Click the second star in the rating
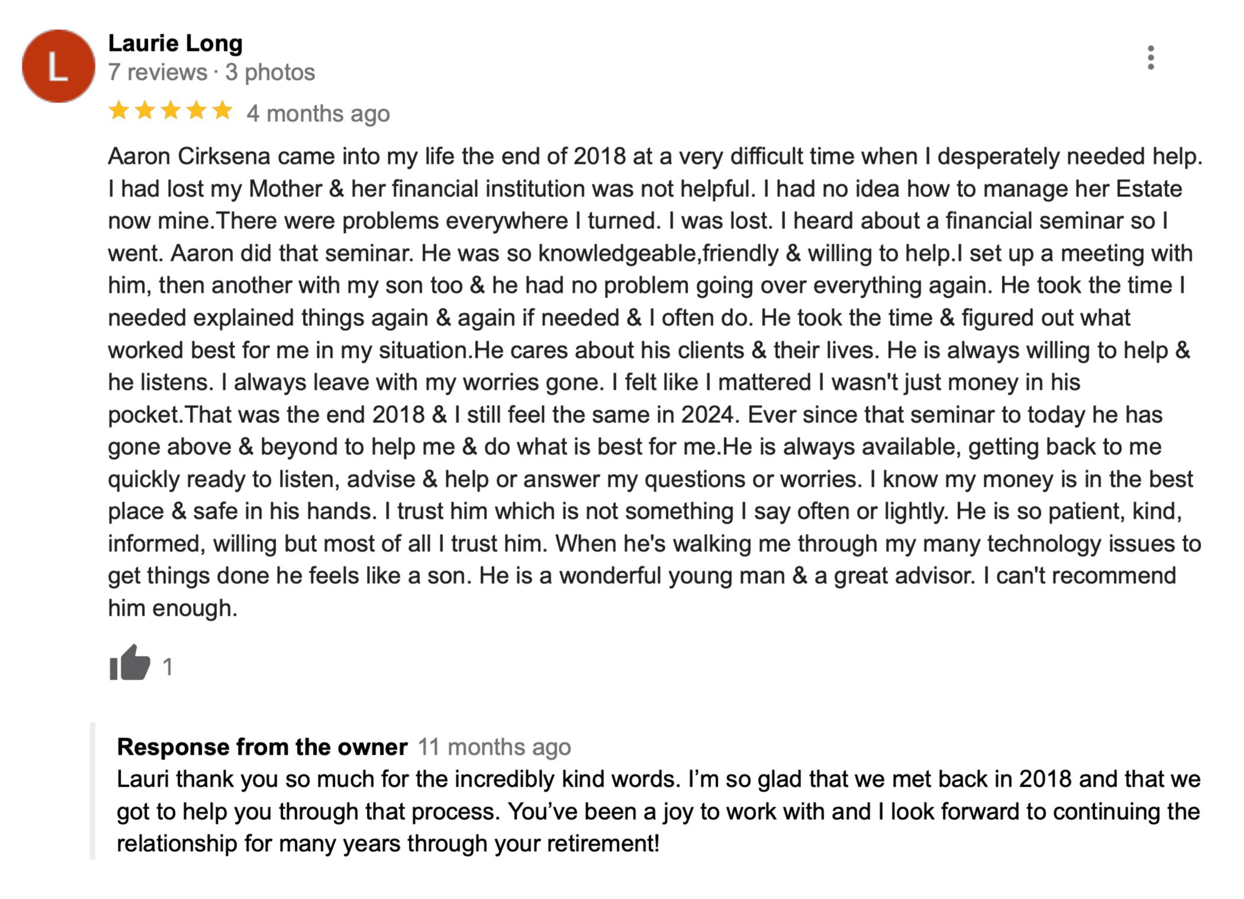 [x=145, y=111]
